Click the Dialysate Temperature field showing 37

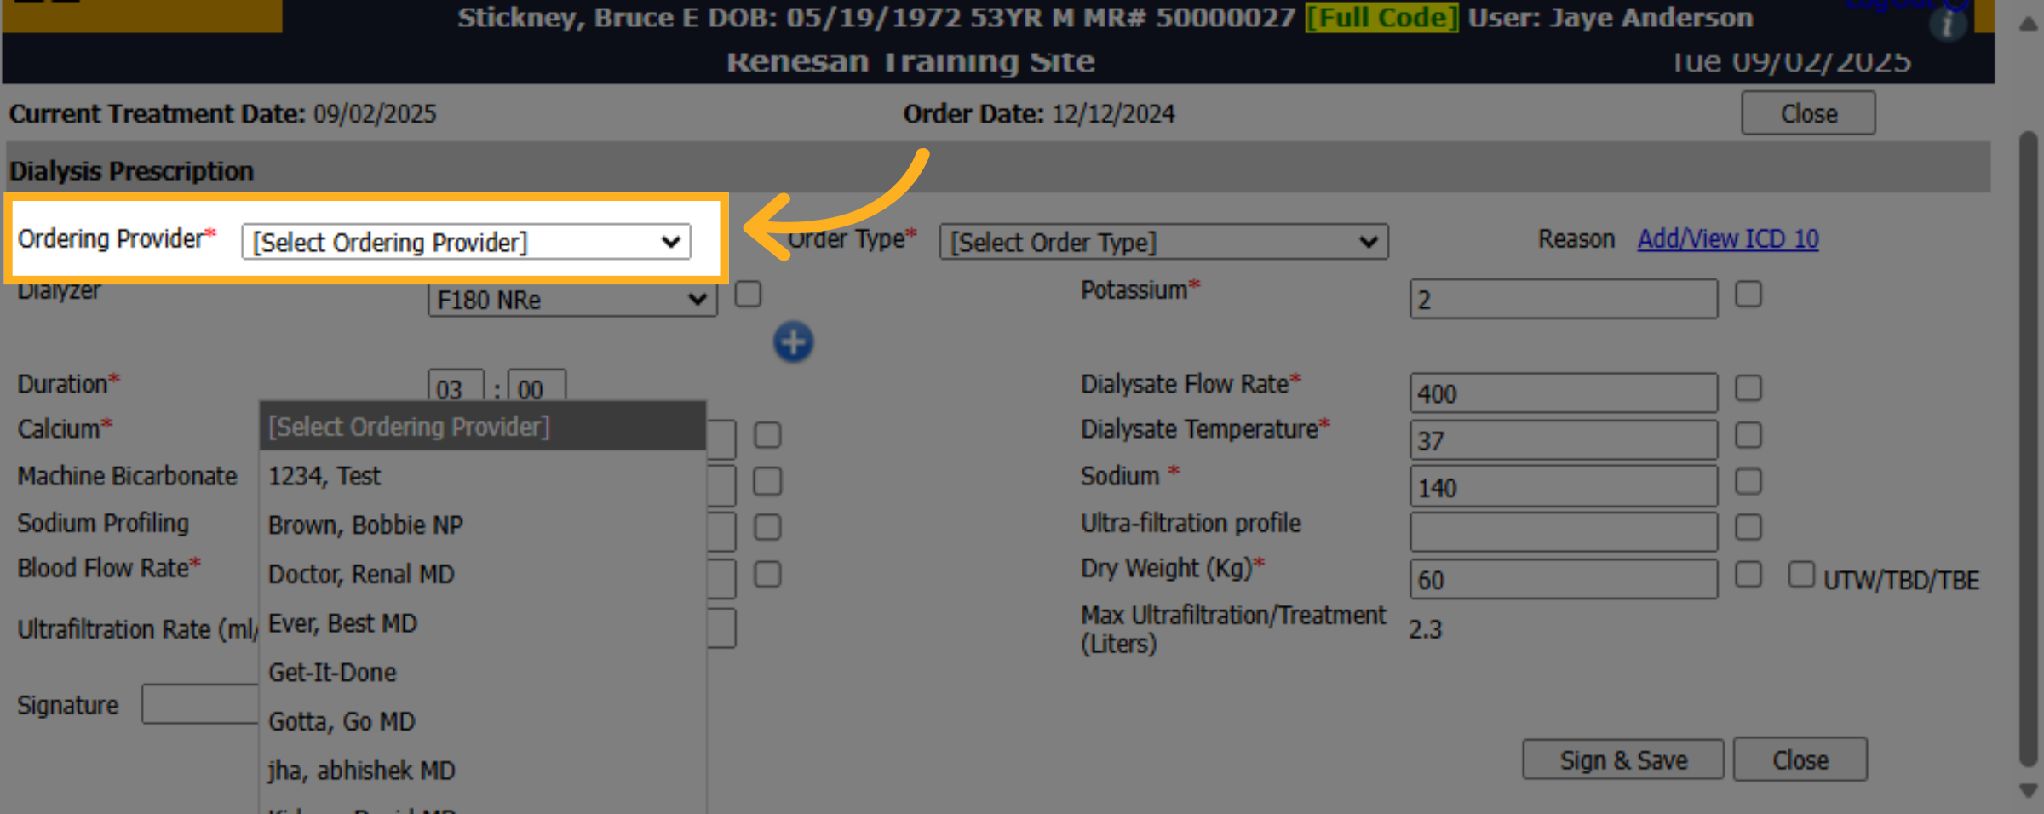[1564, 440]
